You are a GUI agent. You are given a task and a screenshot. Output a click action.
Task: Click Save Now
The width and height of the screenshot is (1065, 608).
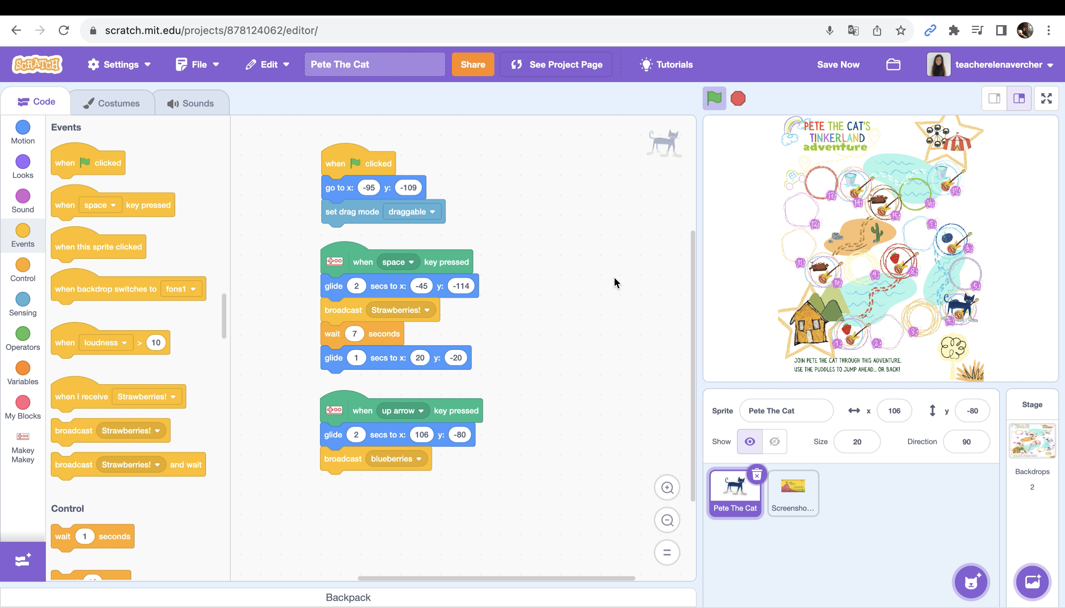pyautogui.click(x=838, y=64)
